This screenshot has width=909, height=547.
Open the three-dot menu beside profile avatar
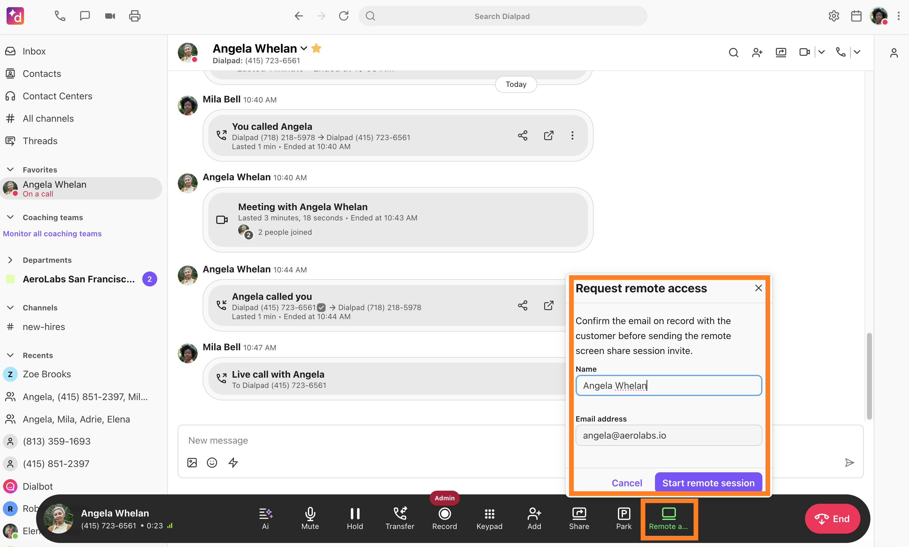pyautogui.click(x=899, y=16)
